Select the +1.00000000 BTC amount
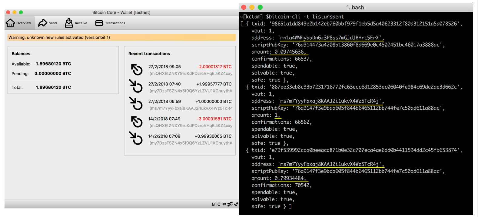The height and width of the screenshot is (217, 478). pyautogui.click(x=214, y=102)
